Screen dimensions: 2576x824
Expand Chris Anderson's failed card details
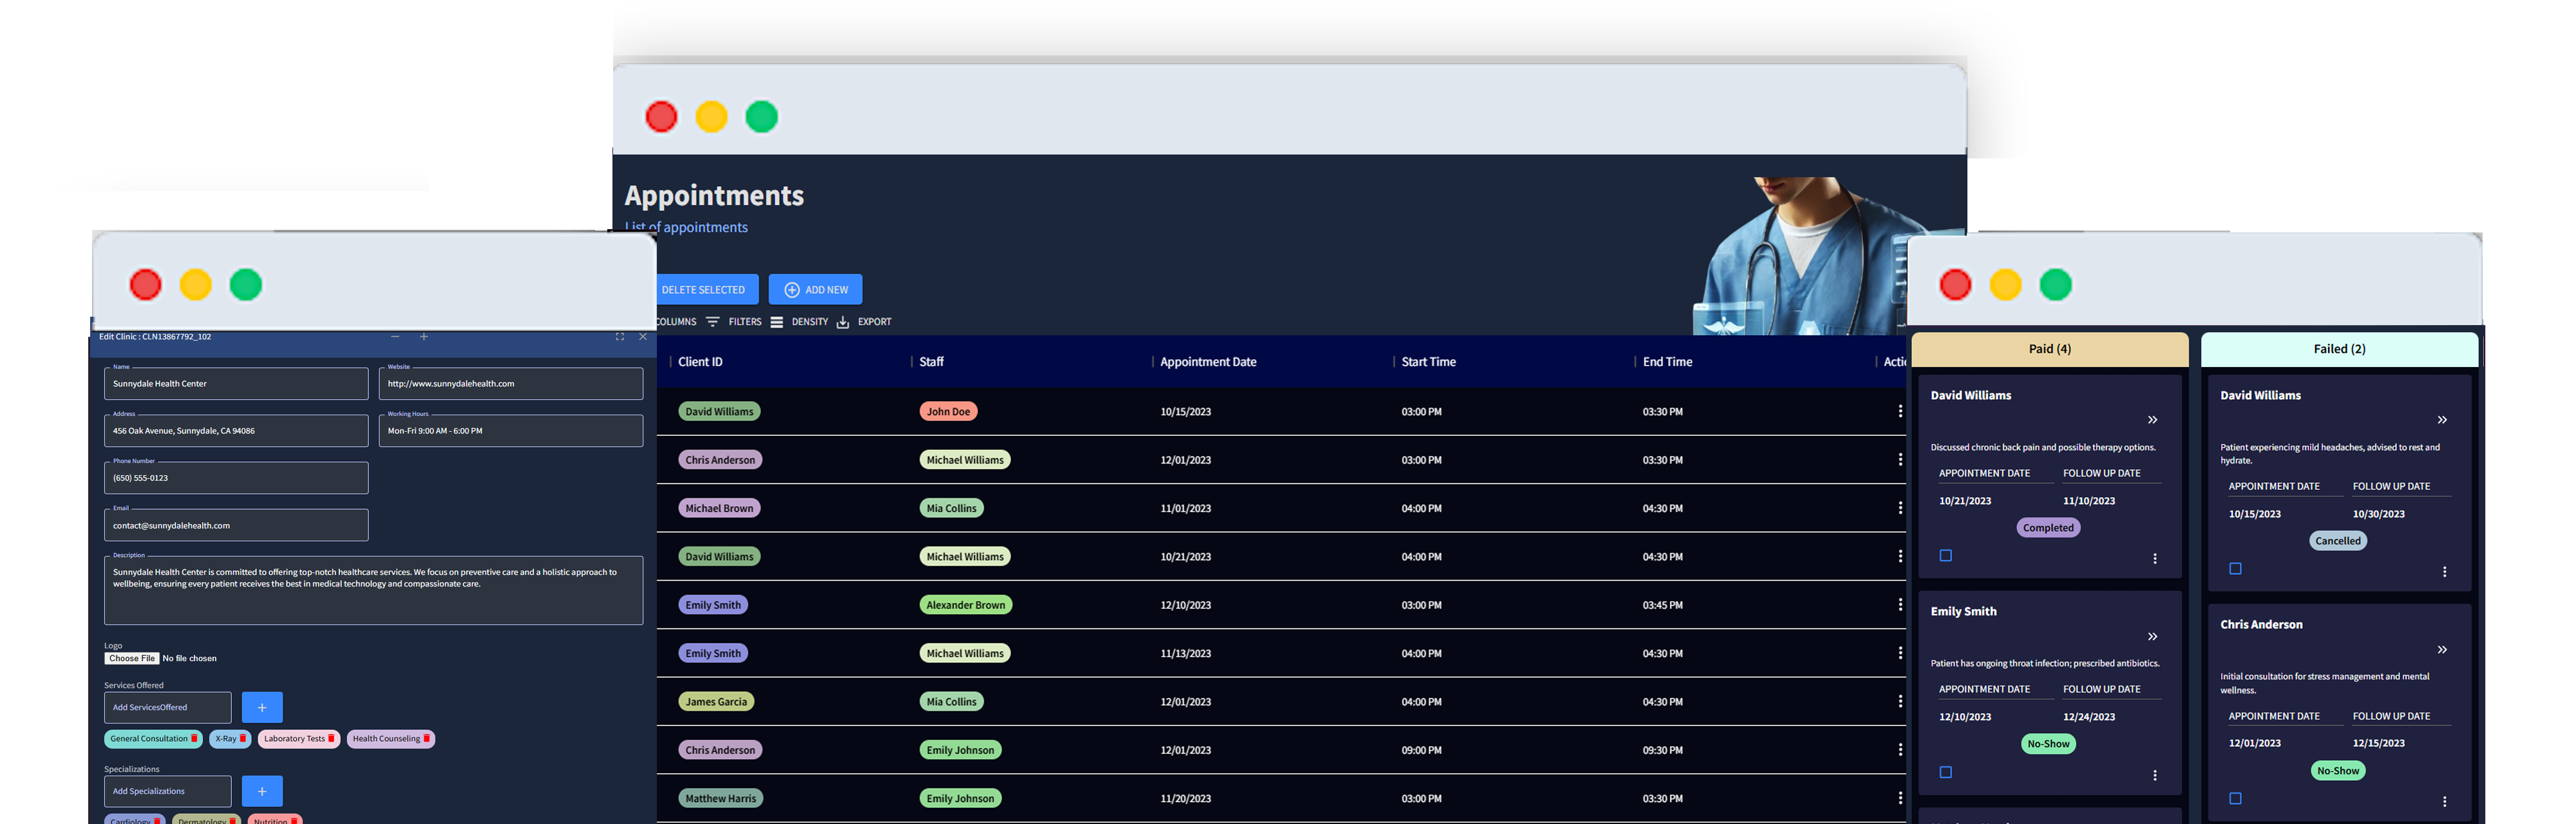(x=2442, y=649)
